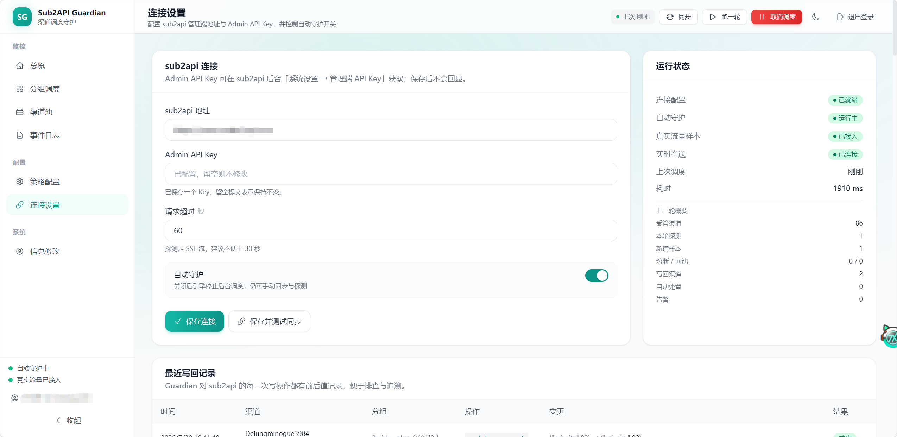The width and height of the screenshot is (897, 437).
Task: Click the 已连接 status badge
Action: coord(845,154)
